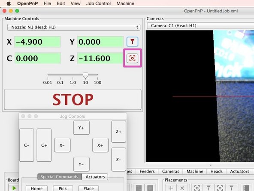Screen dimensions: 254x191
Task: Open the View menu
Action: 76,3
